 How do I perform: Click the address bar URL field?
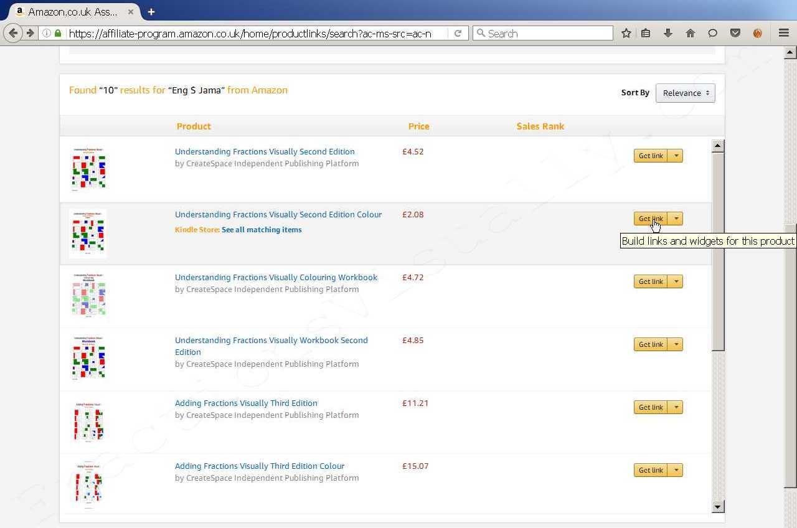(x=249, y=34)
